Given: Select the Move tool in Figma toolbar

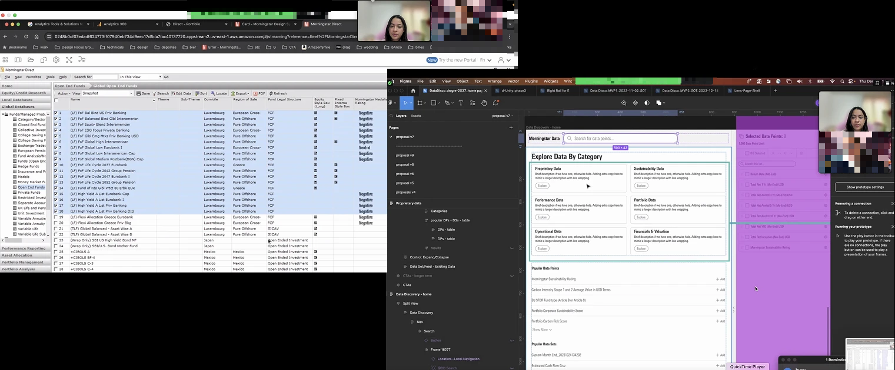Looking at the screenshot, I should (406, 103).
